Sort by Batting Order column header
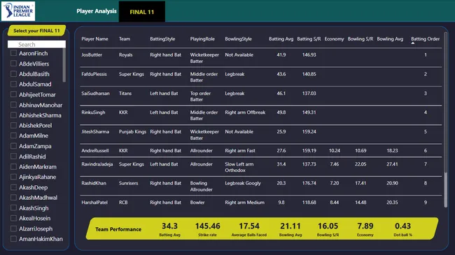 [425, 39]
